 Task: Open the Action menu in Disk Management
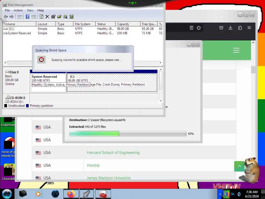[x=18, y=10]
